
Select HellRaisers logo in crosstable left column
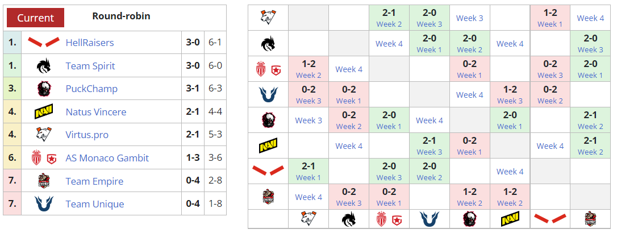click(x=268, y=171)
